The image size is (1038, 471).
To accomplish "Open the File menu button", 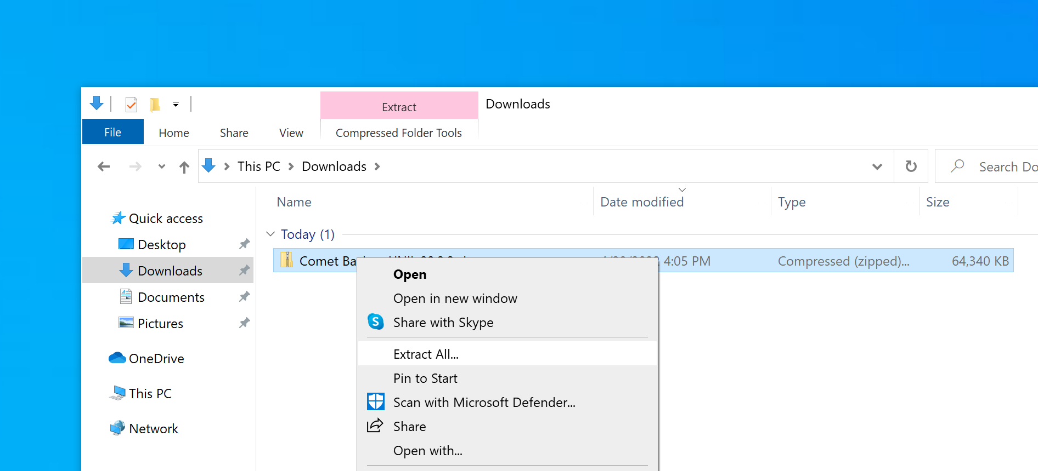I will 113,133.
